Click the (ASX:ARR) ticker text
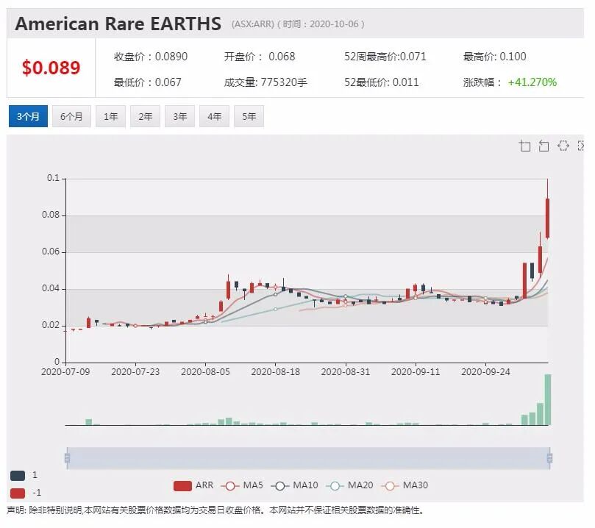The width and height of the screenshot is (595, 528). (x=253, y=24)
